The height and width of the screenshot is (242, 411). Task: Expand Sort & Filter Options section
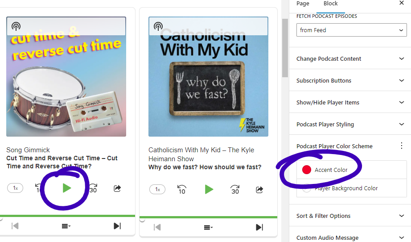350,216
